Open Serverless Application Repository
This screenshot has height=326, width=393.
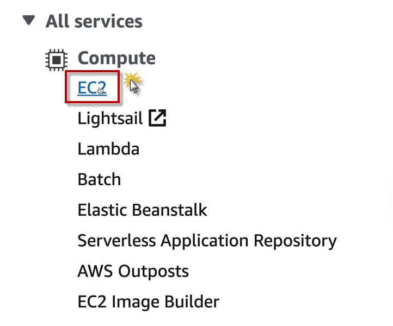pyautogui.click(x=207, y=240)
